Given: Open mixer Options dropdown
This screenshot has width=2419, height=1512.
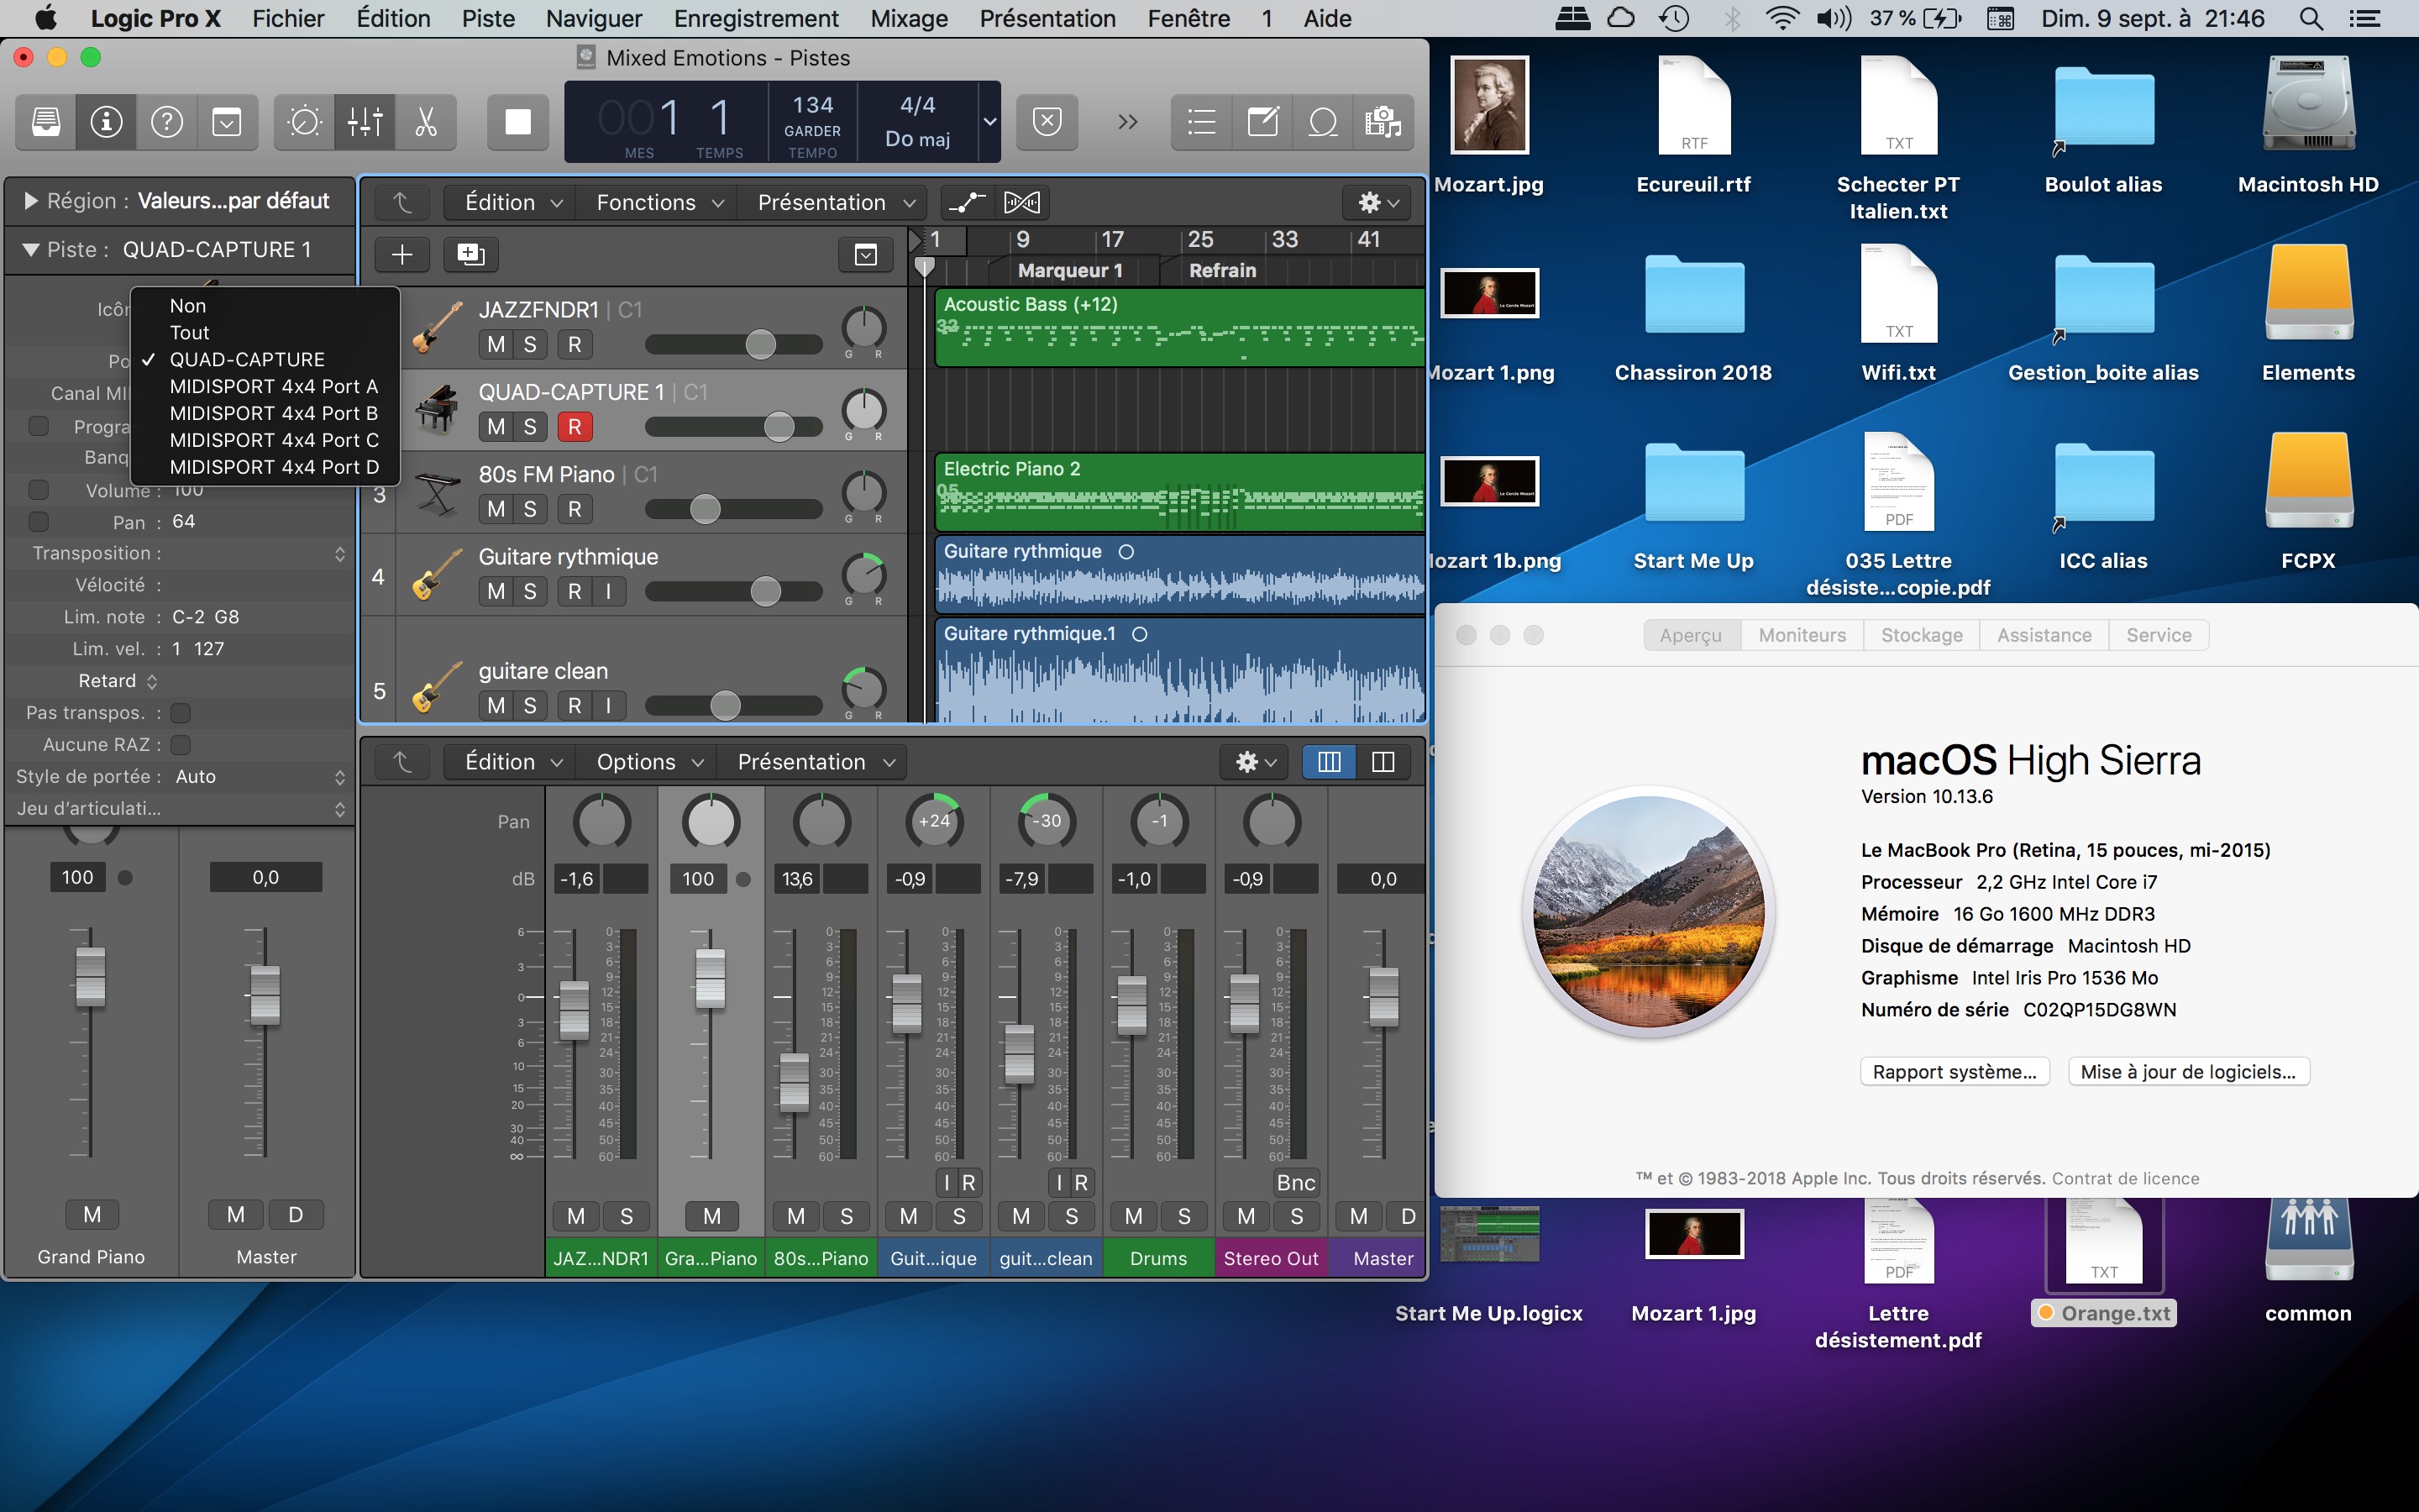Looking at the screenshot, I should 648,762.
